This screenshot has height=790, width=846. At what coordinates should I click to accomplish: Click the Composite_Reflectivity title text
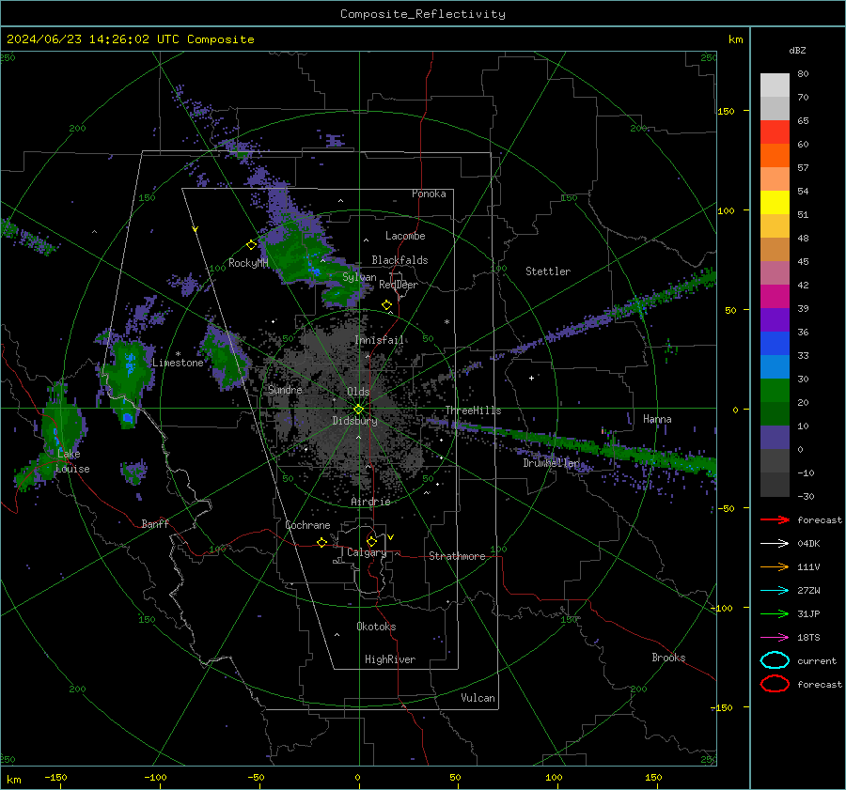tap(422, 14)
